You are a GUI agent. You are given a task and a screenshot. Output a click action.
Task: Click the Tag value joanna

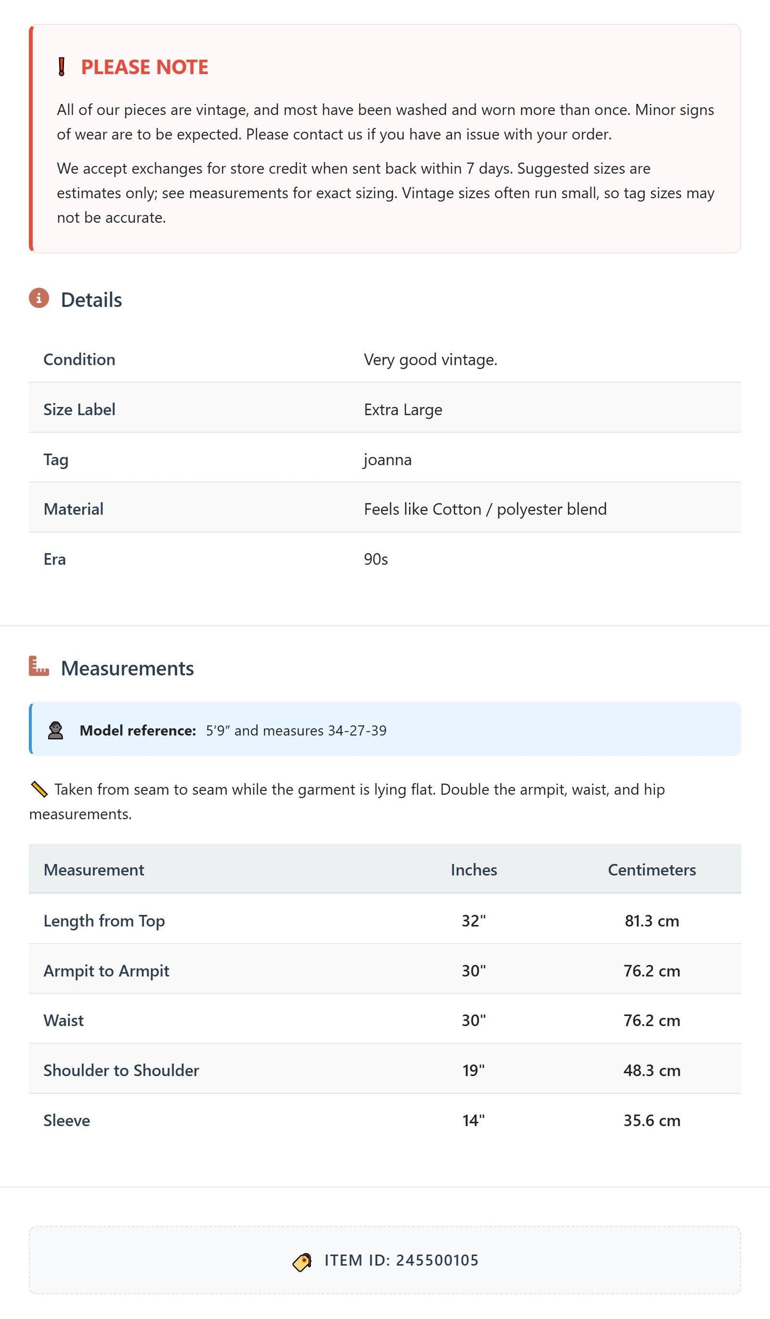pos(387,460)
